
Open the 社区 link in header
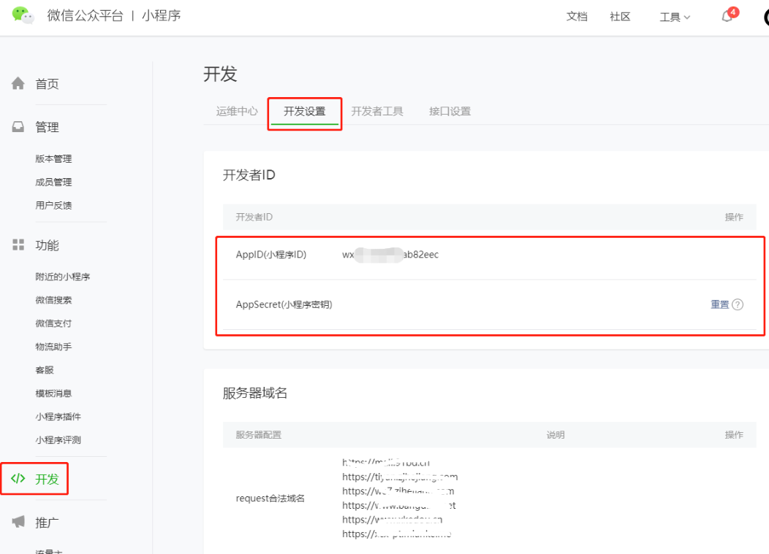coord(620,17)
